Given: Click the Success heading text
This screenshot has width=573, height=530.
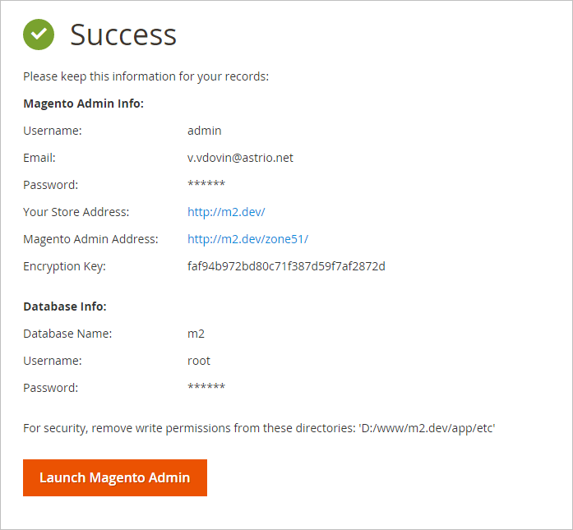Looking at the screenshot, I should pos(123,35).
